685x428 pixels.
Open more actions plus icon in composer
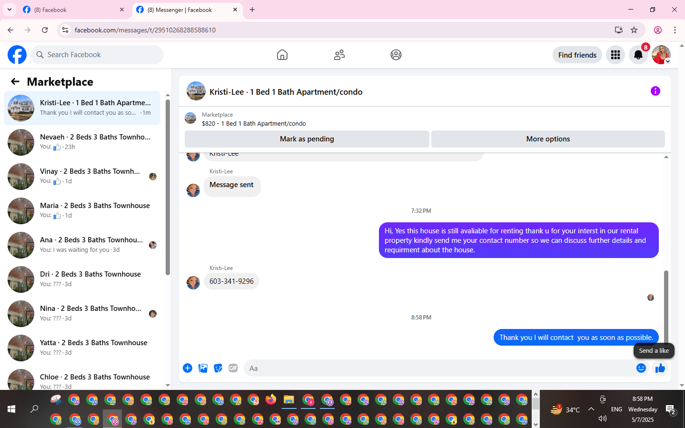[x=188, y=368]
